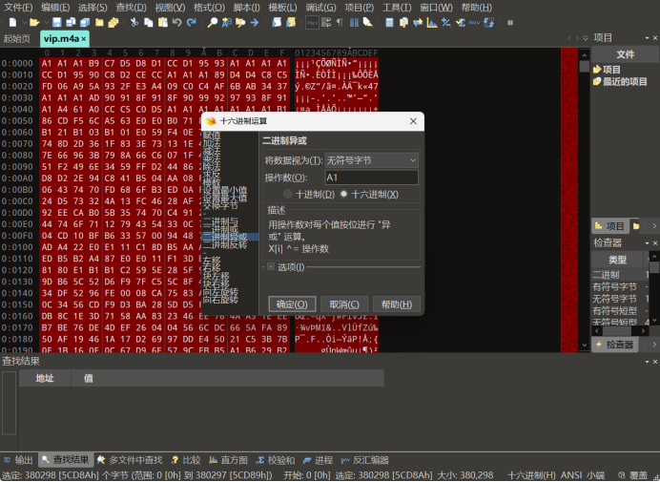Open the 文件(F) menu
Screen dimensions: 660x482
(x=18, y=8)
